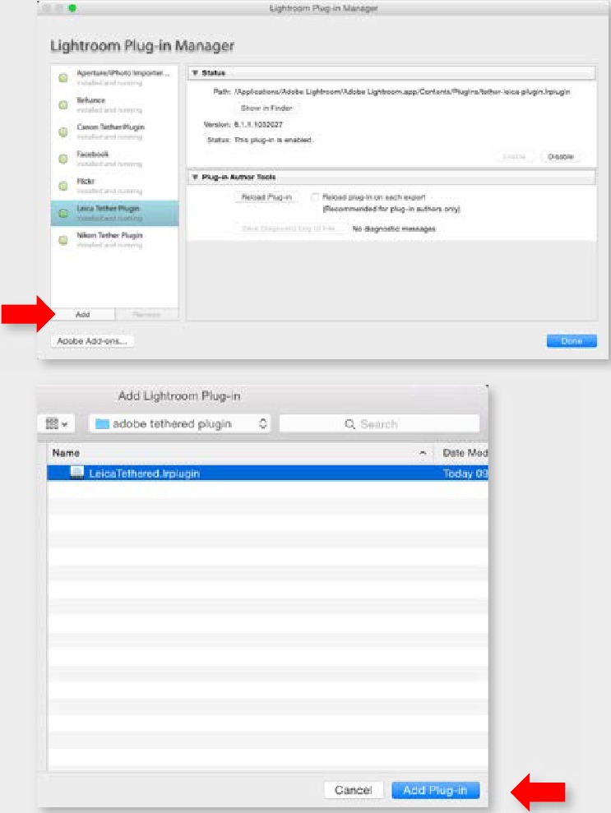Click the Show in Finder button

point(266,108)
